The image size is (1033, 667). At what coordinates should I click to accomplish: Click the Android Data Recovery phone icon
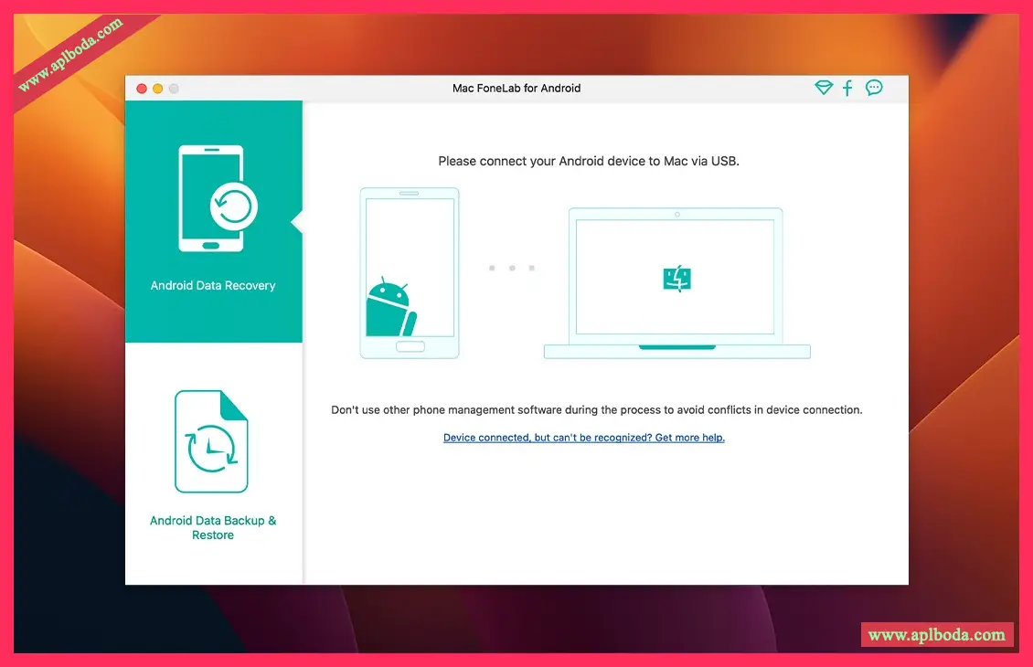pos(213,198)
